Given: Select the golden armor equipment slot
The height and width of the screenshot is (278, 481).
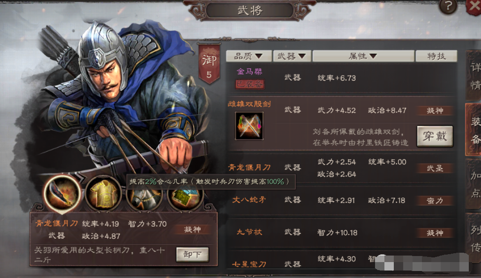Looking at the screenshot, I should (x=104, y=193).
